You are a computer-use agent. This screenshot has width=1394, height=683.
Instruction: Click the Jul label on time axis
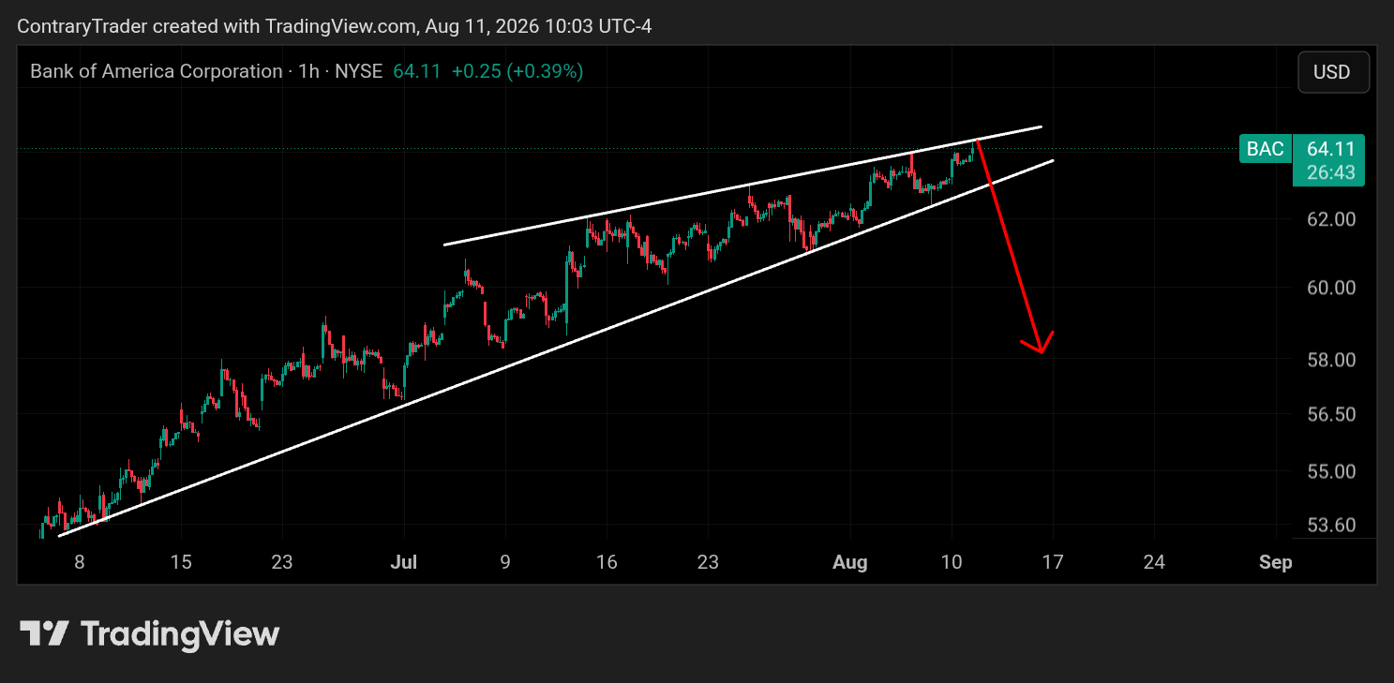pyautogui.click(x=404, y=562)
